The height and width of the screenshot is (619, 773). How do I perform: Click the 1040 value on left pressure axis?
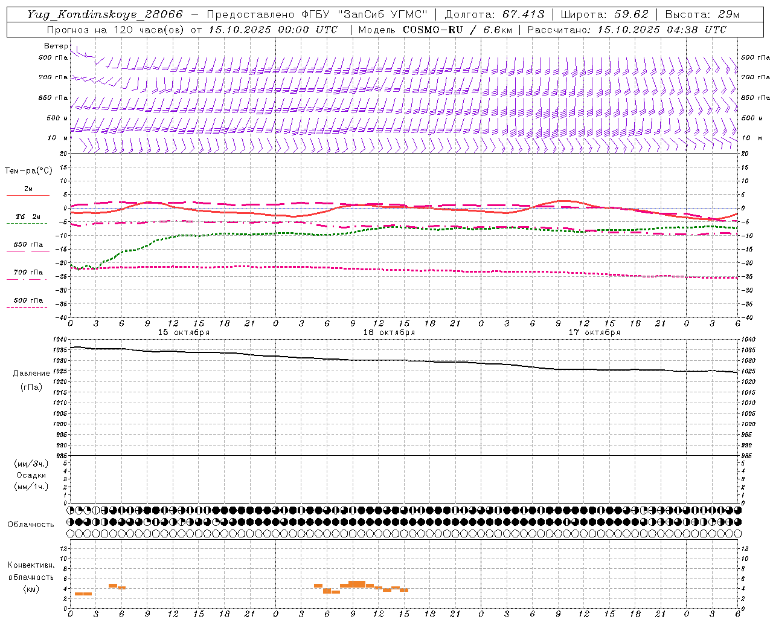60,340
